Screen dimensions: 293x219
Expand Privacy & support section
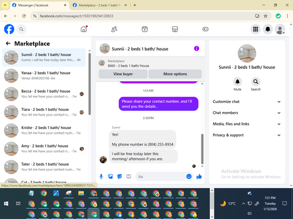[x=247, y=135]
